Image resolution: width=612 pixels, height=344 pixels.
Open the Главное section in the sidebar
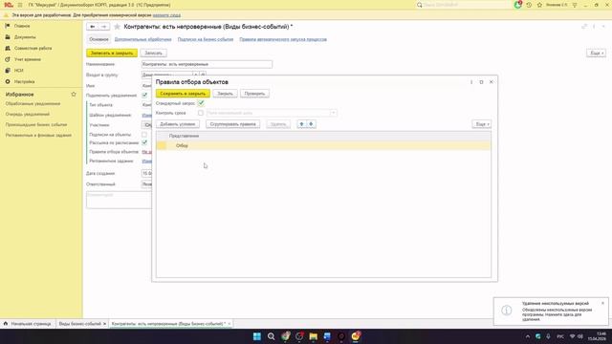22,26
